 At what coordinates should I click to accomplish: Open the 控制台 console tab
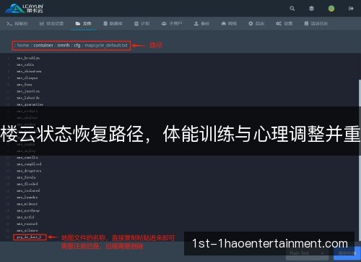[17, 23]
